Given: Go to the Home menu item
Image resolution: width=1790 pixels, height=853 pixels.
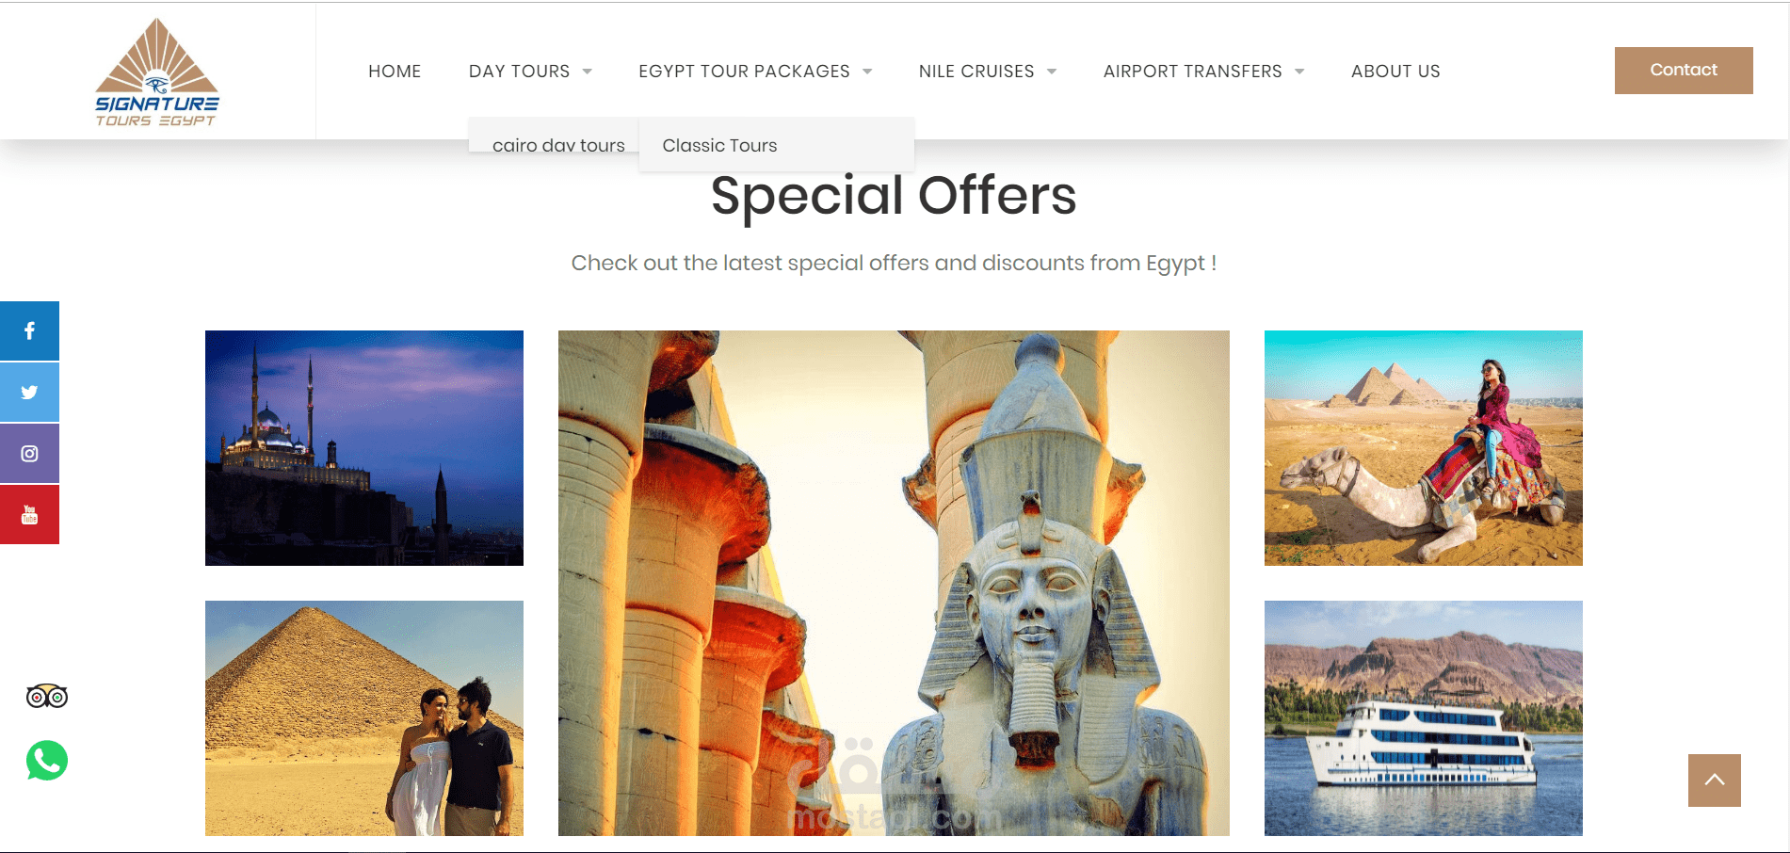Looking at the screenshot, I should click(x=395, y=72).
